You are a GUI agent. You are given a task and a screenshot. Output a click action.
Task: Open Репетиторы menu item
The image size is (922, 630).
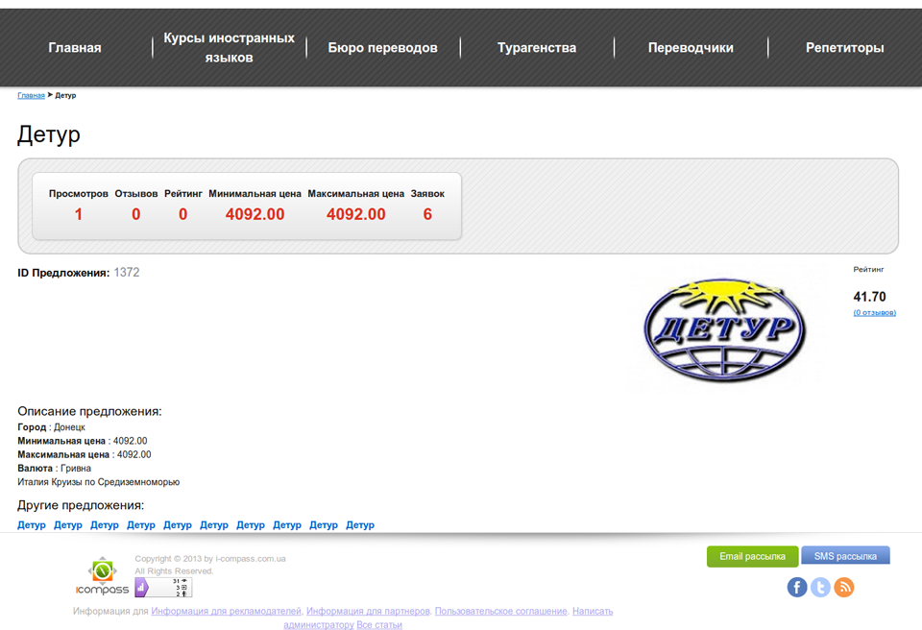click(x=845, y=48)
